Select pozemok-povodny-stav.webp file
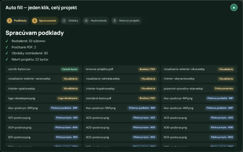 199,88
